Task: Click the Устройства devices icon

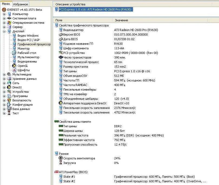Action: (9, 92)
